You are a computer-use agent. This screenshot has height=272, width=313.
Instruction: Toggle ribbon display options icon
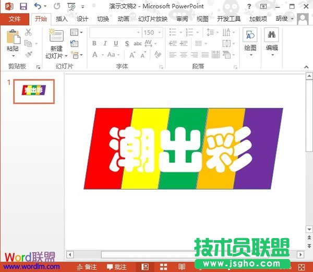(x=263, y=6)
